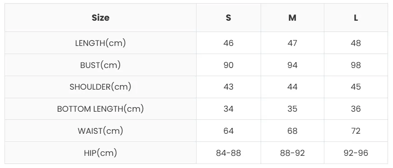This screenshot has height=168, width=393.
Task: Click the waist value 64 cell
Action: [228, 131]
